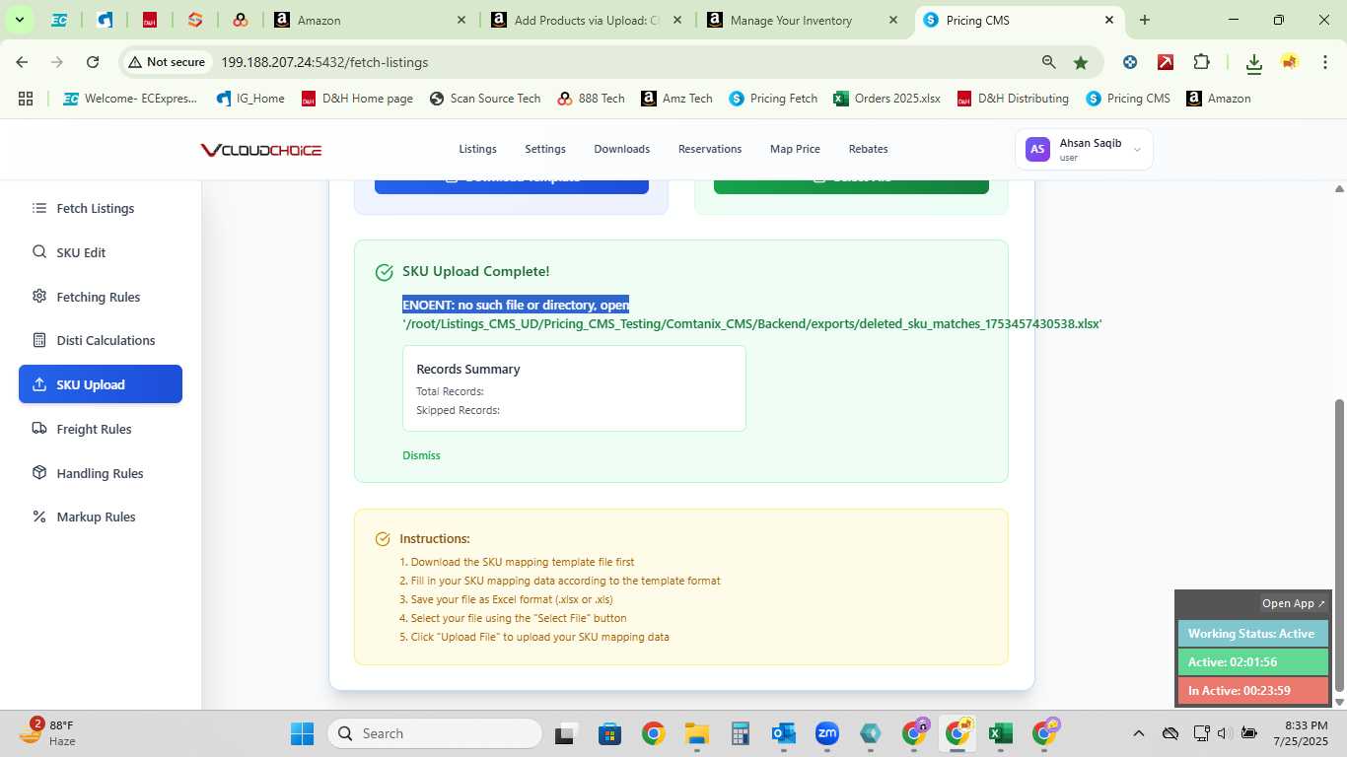Open Excel from the taskbar
Screen dimensions: 1347x757
click(1000, 733)
